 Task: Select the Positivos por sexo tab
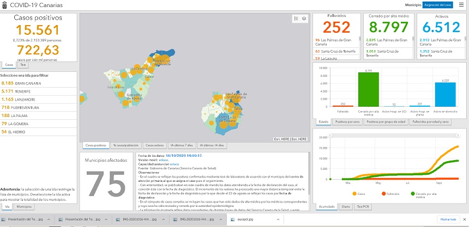click(x=347, y=121)
